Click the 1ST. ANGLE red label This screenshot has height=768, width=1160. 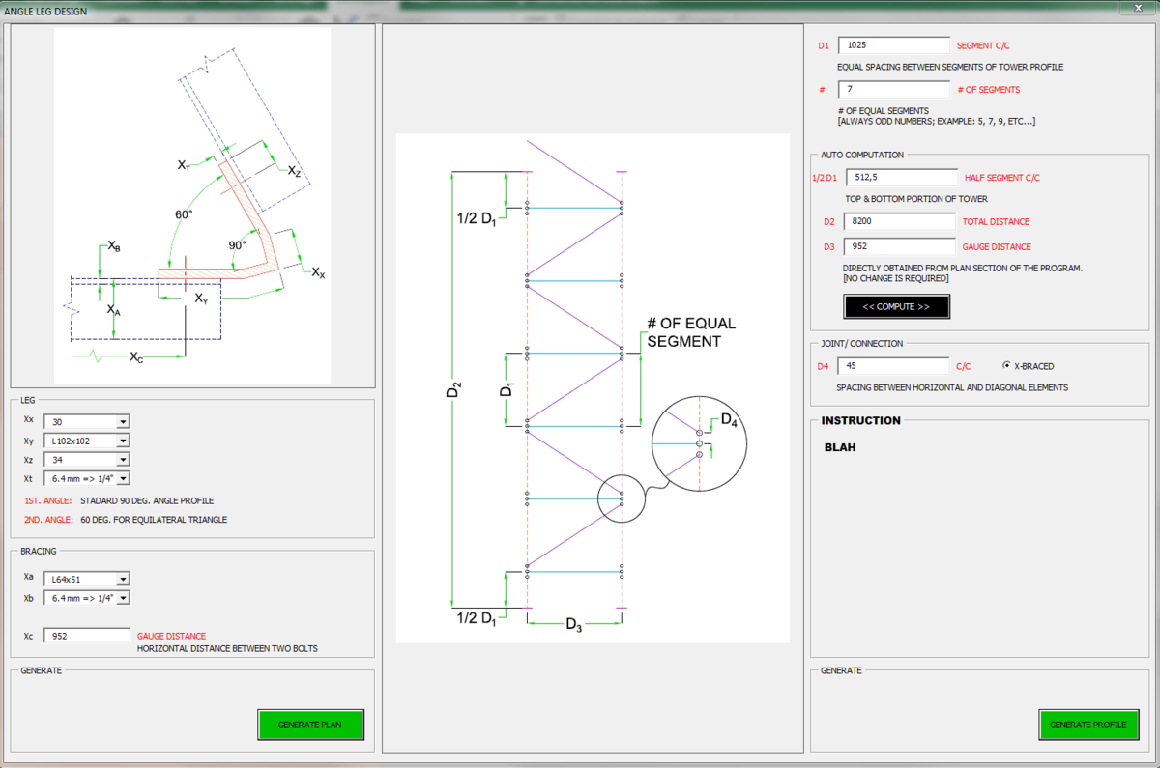coord(48,500)
